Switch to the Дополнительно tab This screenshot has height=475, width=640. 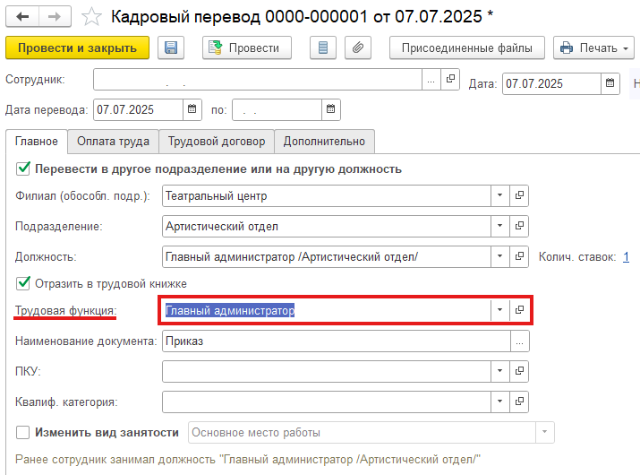tap(324, 142)
